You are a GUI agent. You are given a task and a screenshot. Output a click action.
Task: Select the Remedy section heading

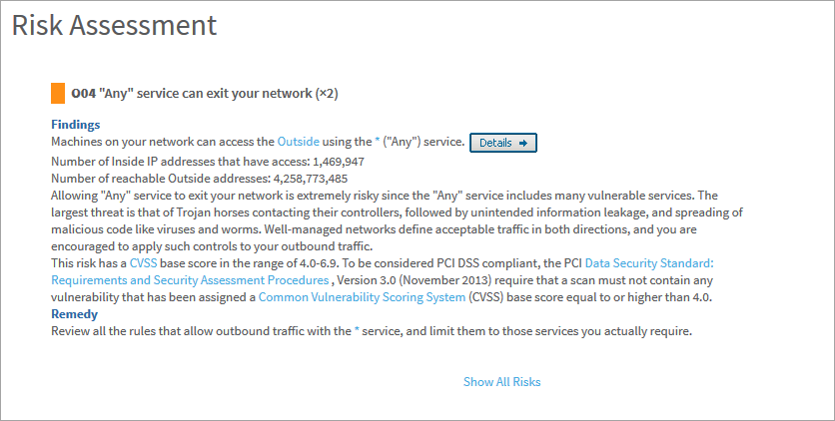pos(75,314)
